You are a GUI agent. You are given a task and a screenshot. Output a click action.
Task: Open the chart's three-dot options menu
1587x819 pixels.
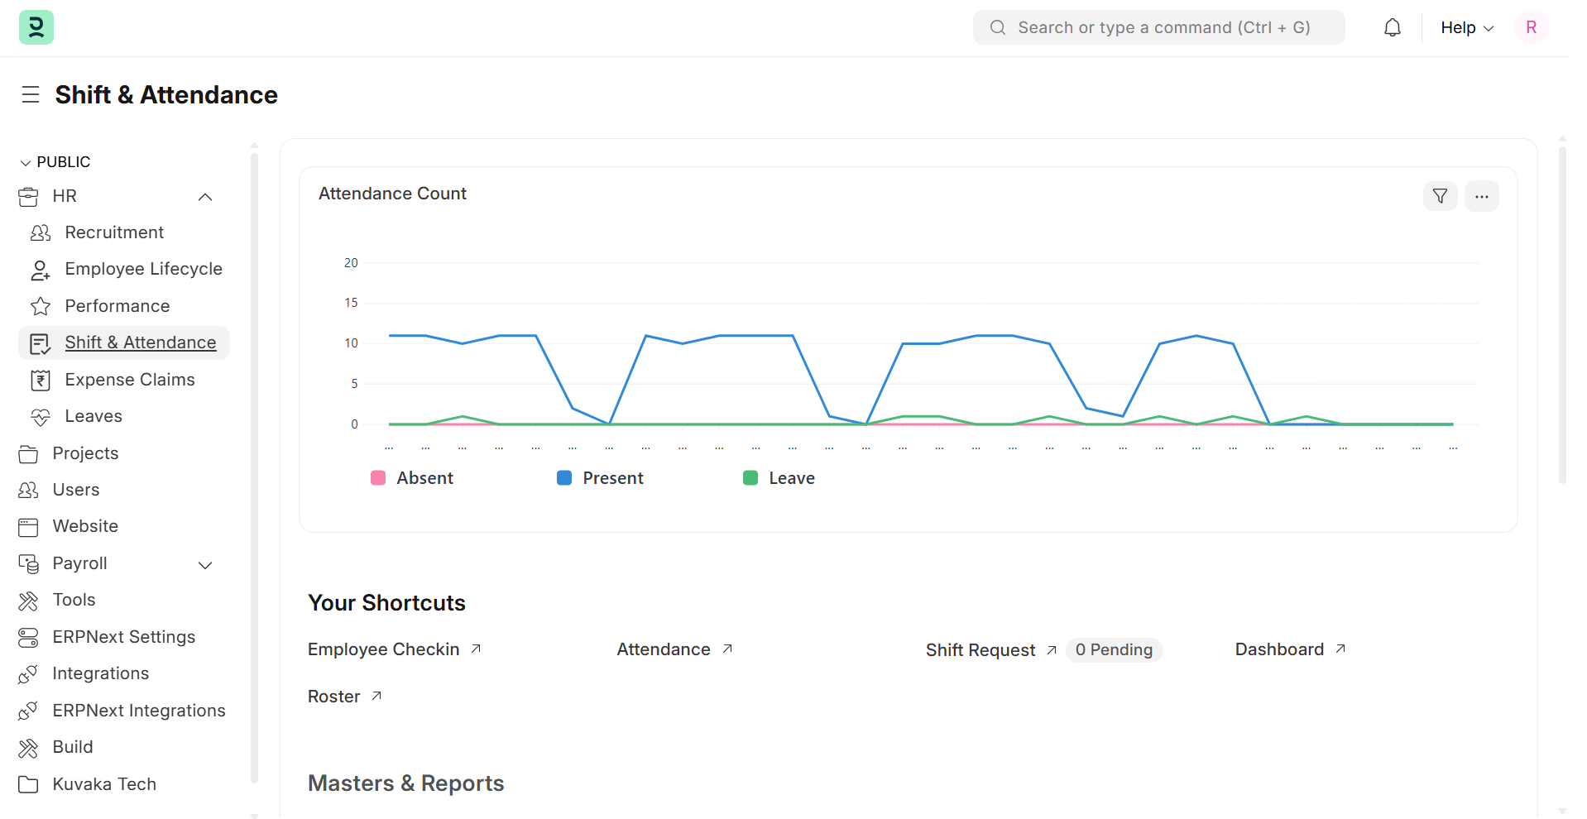[x=1481, y=196]
